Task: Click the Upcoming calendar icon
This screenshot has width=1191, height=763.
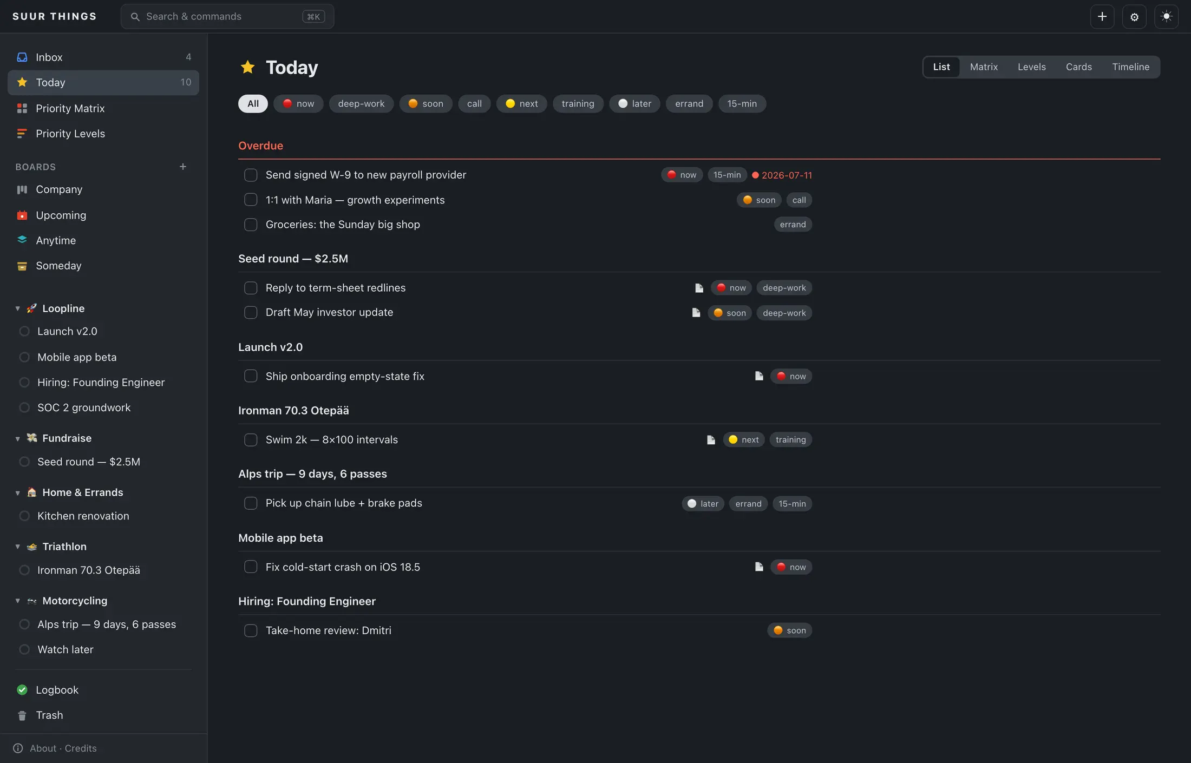Action: click(x=22, y=215)
